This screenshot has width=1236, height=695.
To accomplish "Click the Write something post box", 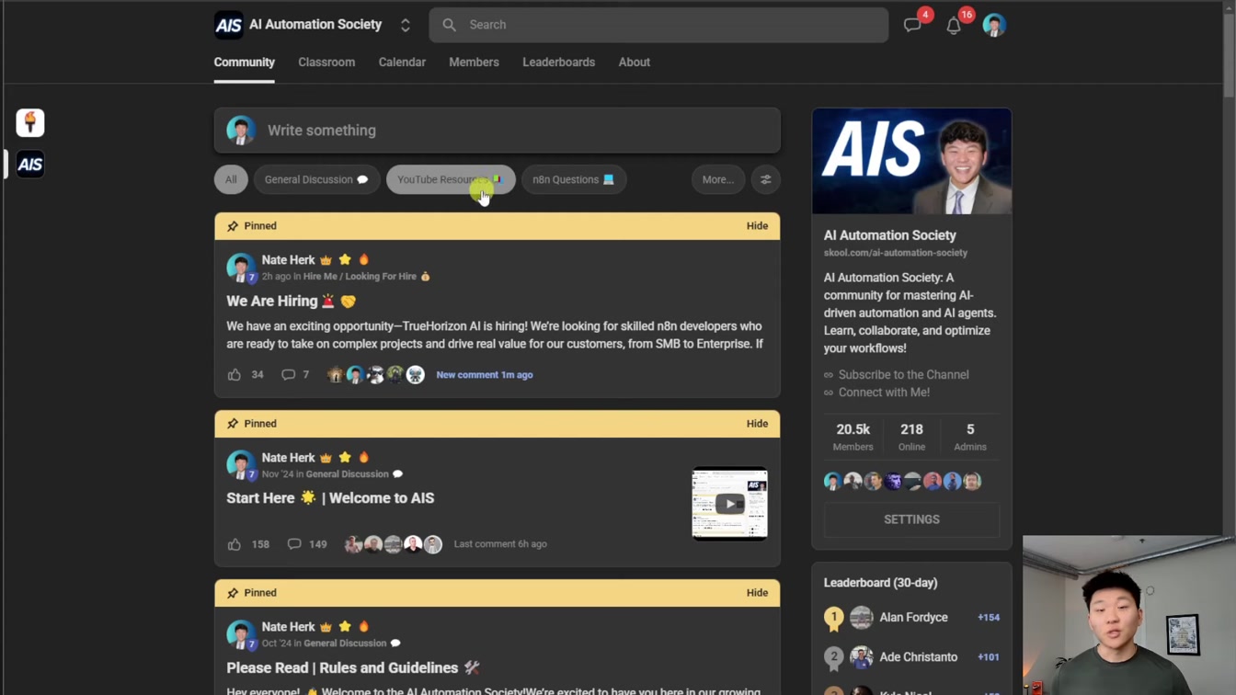I will coord(498,131).
